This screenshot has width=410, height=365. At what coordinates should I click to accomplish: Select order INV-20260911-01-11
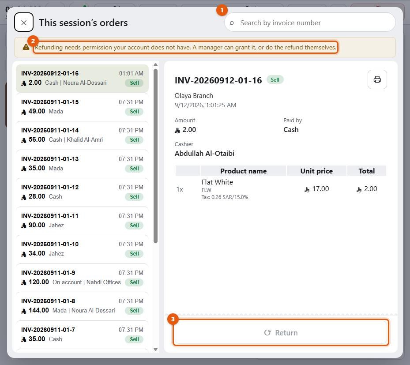pyautogui.click(x=82, y=221)
